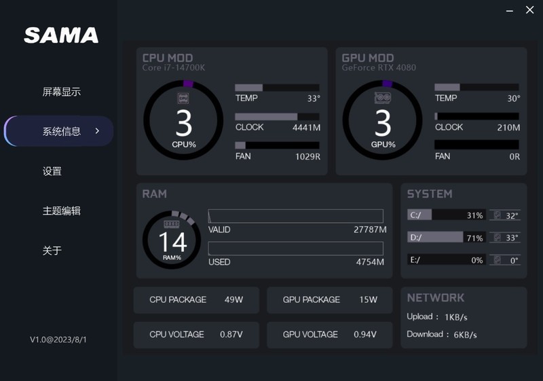Click the CPU fan value 1029R
The width and height of the screenshot is (543, 381).
click(x=308, y=157)
